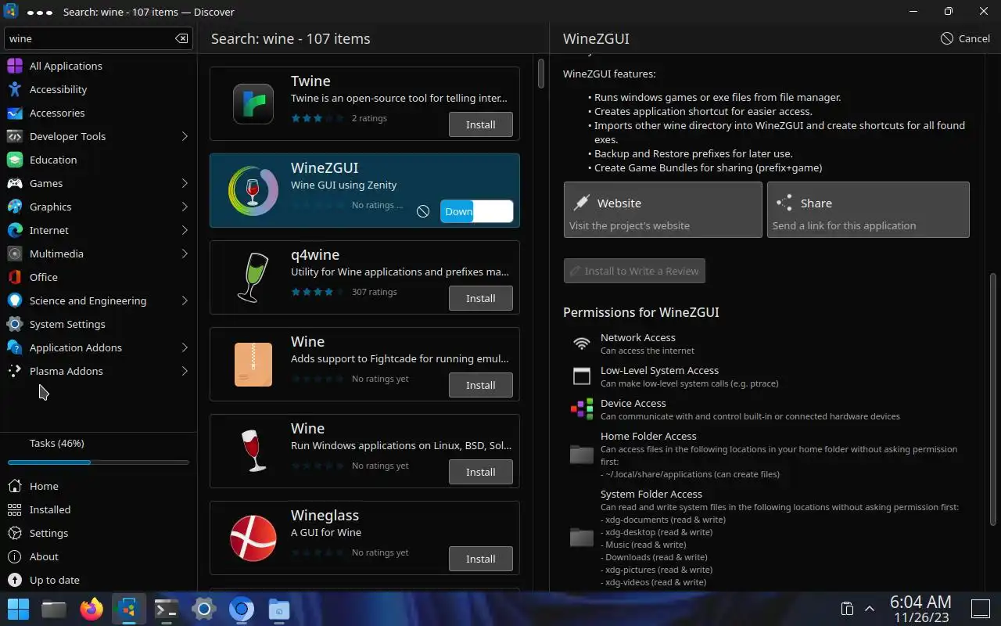Screen dimensions: 1001x626
Task: Open the terminal from the taskbar
Action: [x=167, y=609]
